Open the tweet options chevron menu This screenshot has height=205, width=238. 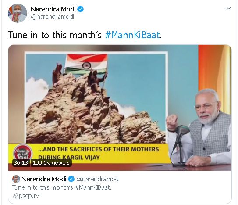(229, 8)
